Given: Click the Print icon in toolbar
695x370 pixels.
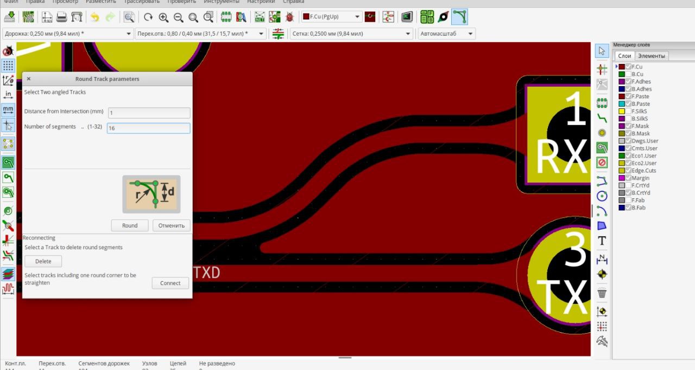Looking at the screenshot, I should 62,17.
